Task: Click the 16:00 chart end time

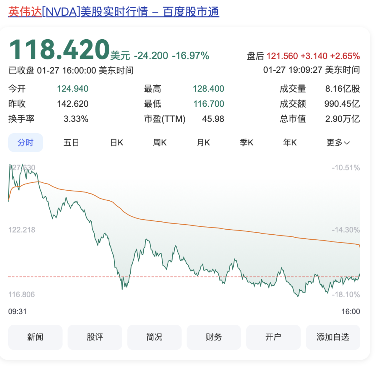Action: [x=351, y=312]
